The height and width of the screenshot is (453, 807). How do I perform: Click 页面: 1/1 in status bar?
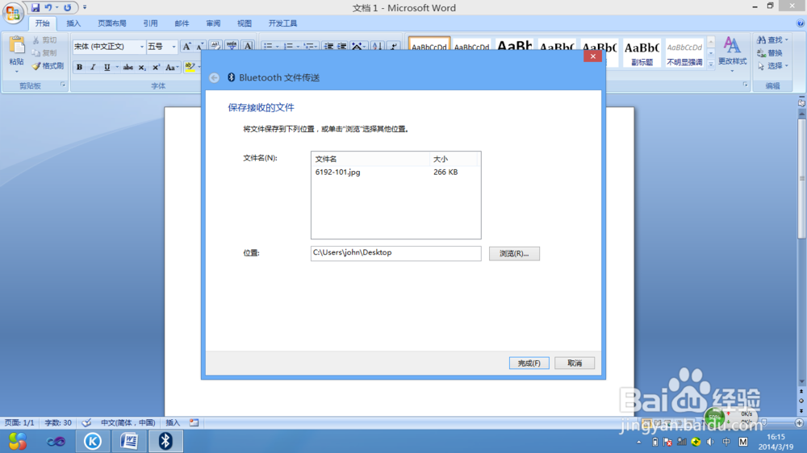[x=19, y=422]
